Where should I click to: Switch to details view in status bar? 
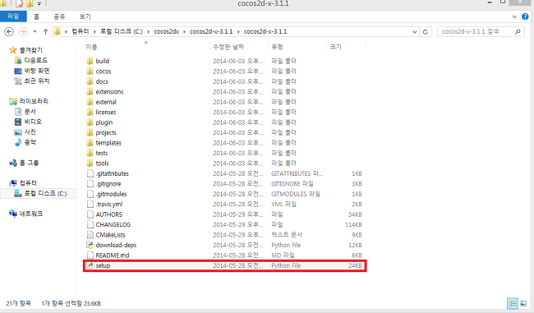513,303
